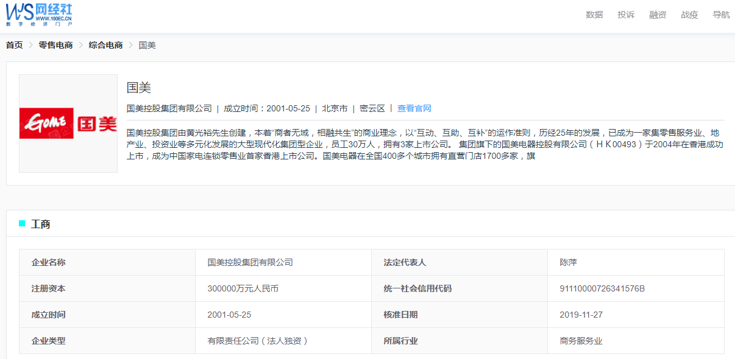Click the 统一社会信用代码 table label
735x359 pixels.
(x=417, y=288)
